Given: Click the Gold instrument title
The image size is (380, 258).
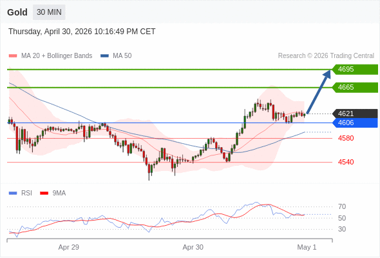Looking at the screenshot, I should tap(17, 12).
